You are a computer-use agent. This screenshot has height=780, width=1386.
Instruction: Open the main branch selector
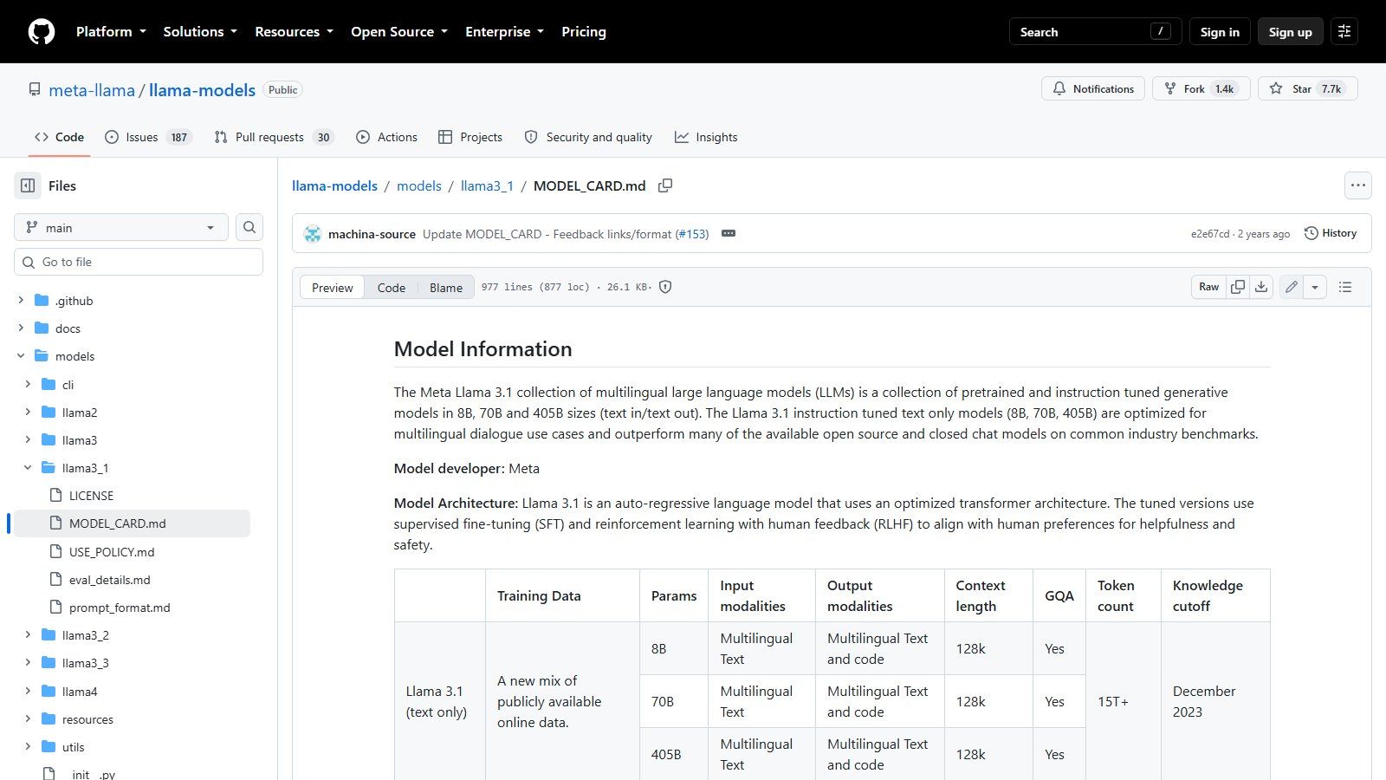click(x=121, y=227)
